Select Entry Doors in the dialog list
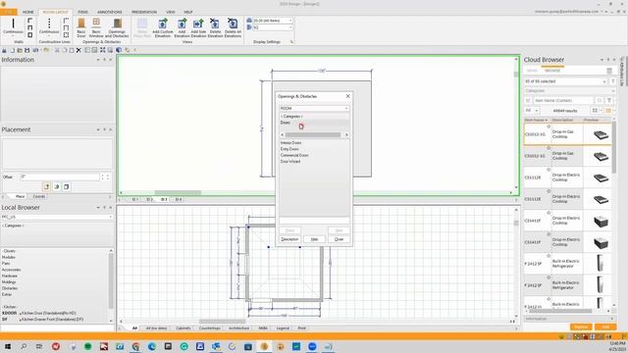The height and width of the screenshot is (353, 628). 289,149
